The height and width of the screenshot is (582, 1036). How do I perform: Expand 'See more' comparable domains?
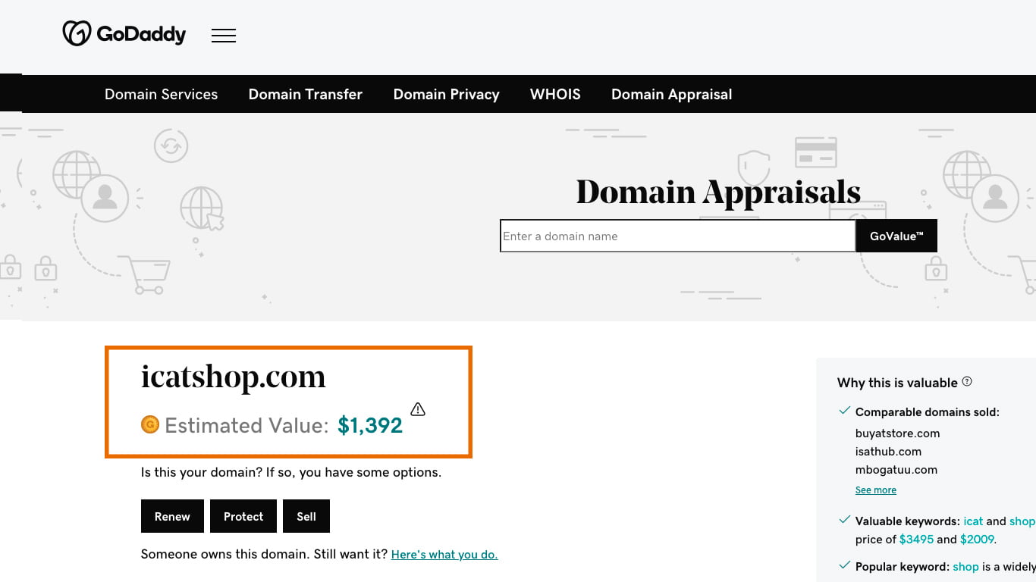tap(876, 490)
